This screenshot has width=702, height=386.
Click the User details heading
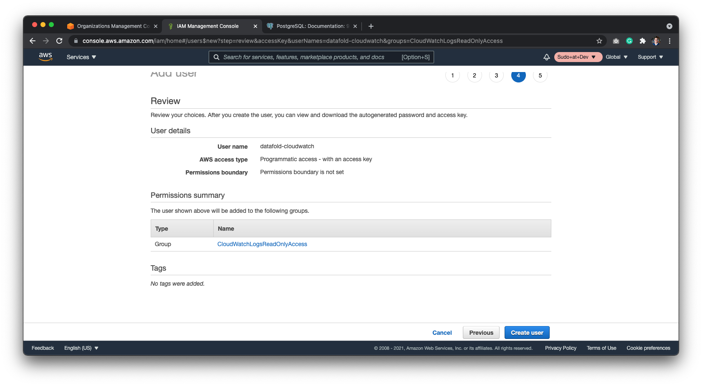coord(170,131)
